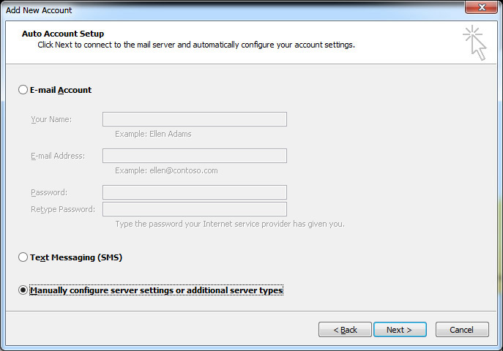This screenshot has height=351, width=503.
Task: Click the E-mail Address label
Action: 58,156
